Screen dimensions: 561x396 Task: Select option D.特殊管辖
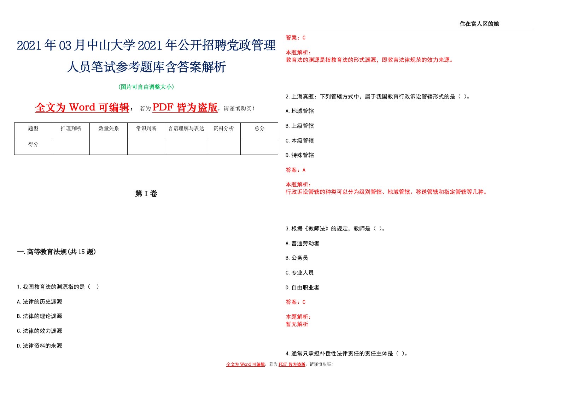[300, 155]
